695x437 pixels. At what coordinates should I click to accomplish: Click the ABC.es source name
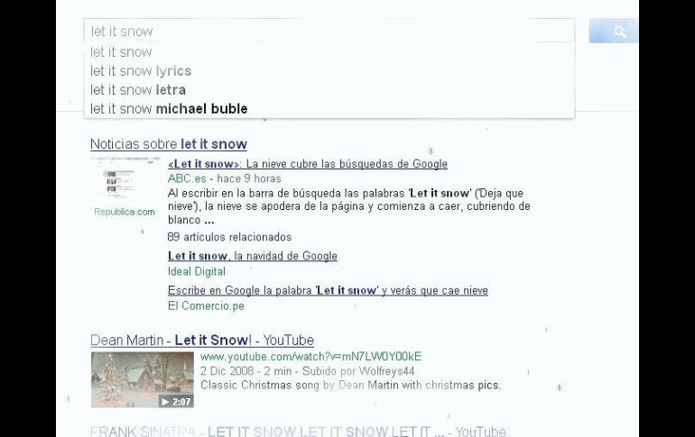coord(186,178)
